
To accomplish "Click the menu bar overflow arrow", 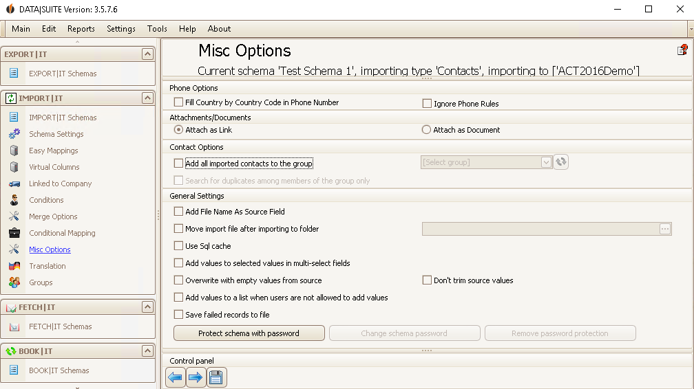I will click(691, 29).
